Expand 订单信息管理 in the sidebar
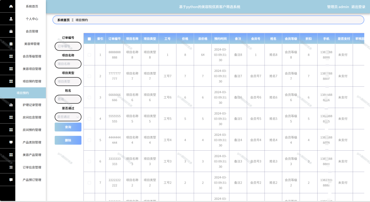 [32, 167]
